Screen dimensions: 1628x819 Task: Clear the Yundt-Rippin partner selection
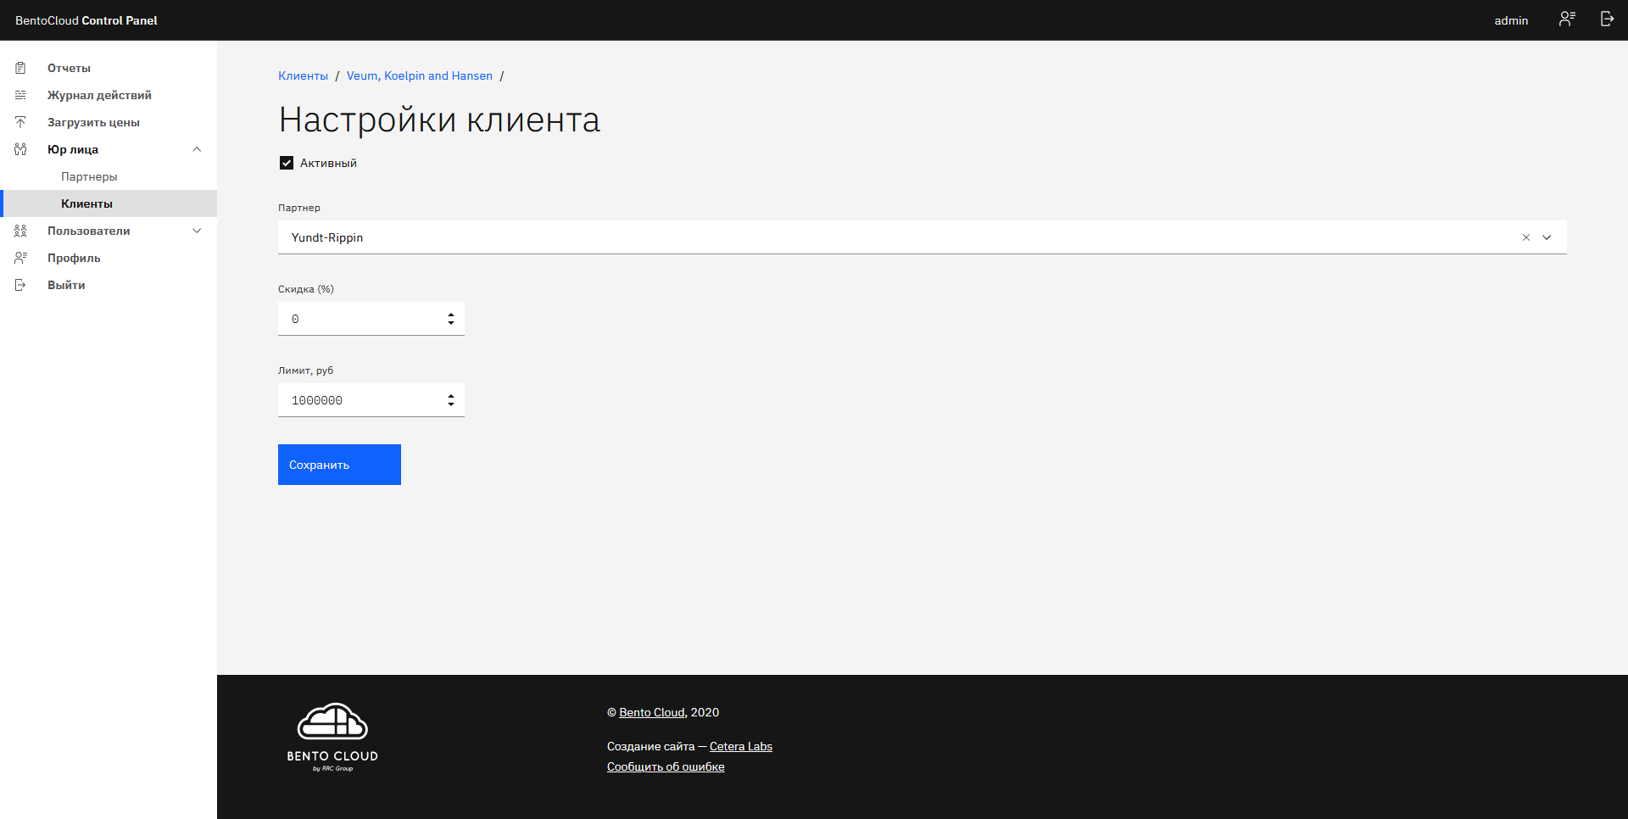coord(1525,237)
